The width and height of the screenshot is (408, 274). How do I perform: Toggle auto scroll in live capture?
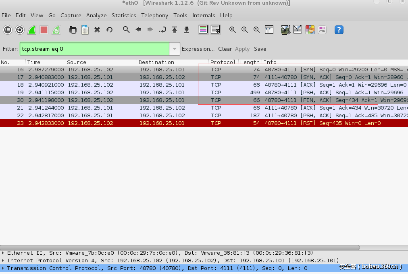pyautogui.click(x=215, y=30)
